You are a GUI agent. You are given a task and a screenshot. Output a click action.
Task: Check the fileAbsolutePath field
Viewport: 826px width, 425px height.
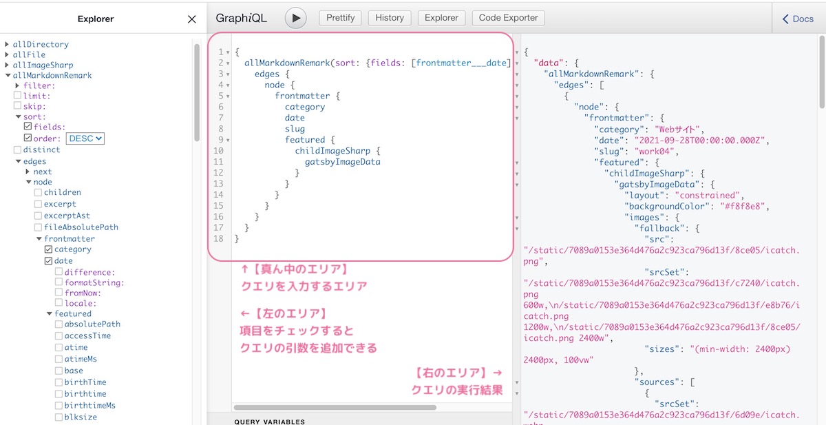tap(39, 227)
